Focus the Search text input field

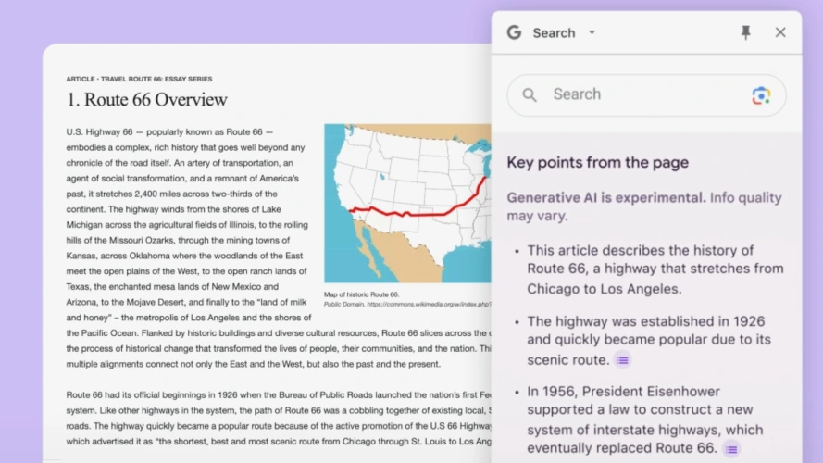[639, 94]
